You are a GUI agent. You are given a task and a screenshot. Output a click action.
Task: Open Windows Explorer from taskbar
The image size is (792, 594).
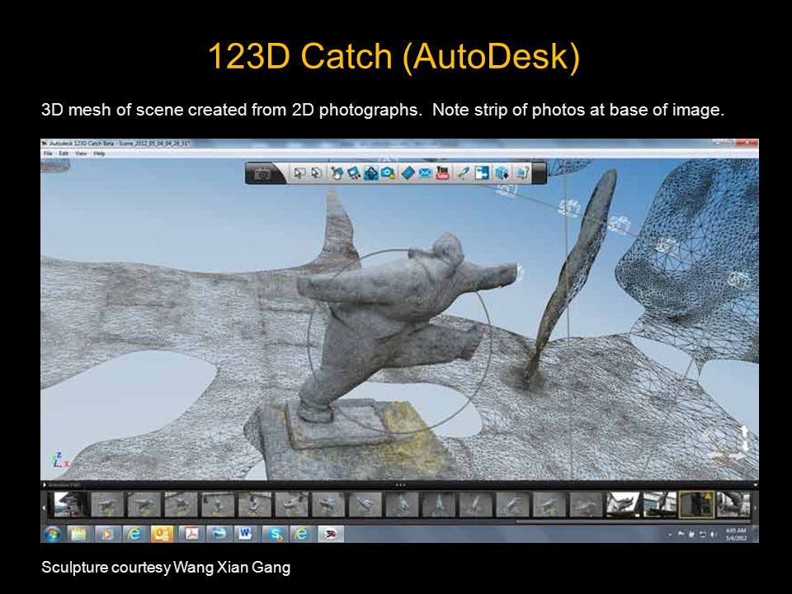tap(78, 534)
